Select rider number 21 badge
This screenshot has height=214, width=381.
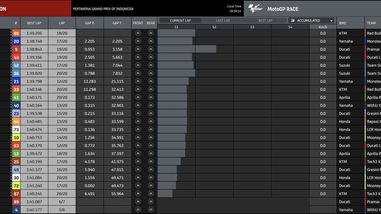click(16, 81)
